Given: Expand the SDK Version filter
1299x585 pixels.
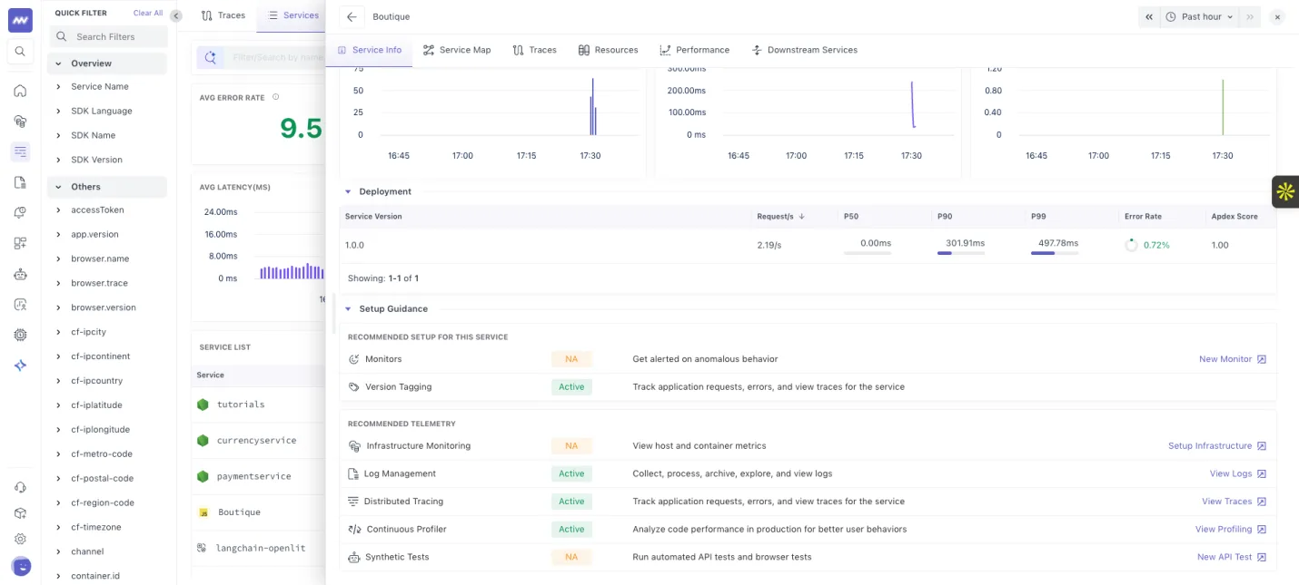Looking at the screenshot, I should 58,160.
